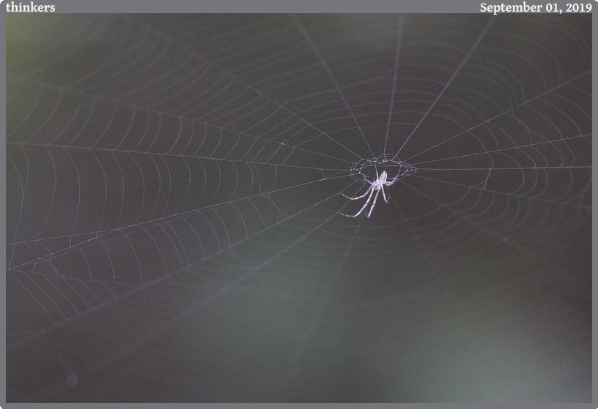Click the "September 01, 2019" date text
The height and width of the screenshot is (409, 598).
536,7
